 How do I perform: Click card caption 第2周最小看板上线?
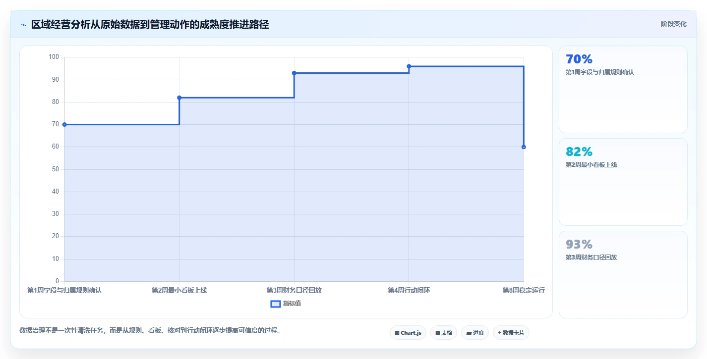591,165
